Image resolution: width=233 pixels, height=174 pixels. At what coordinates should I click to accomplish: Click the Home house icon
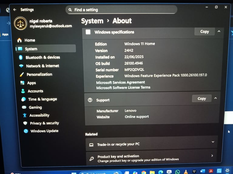point(19,40)
